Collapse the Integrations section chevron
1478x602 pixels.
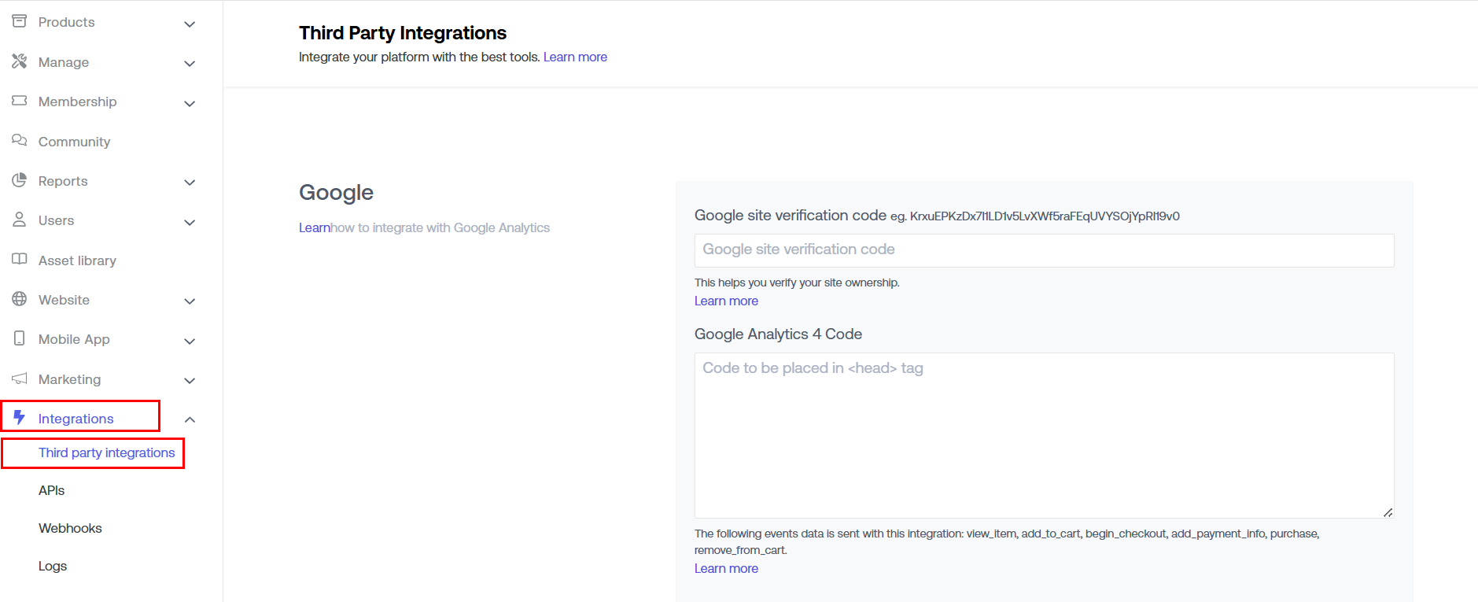coord(190,419)
